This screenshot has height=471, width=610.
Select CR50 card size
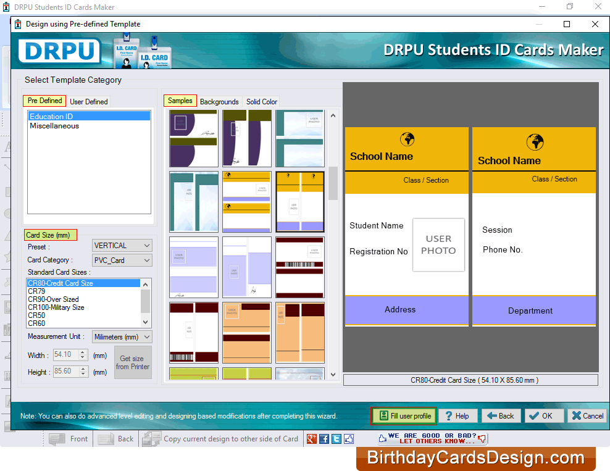83,315
